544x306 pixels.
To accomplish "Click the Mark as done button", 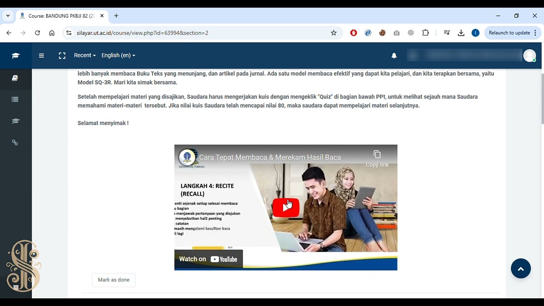I will pos(113,280).
